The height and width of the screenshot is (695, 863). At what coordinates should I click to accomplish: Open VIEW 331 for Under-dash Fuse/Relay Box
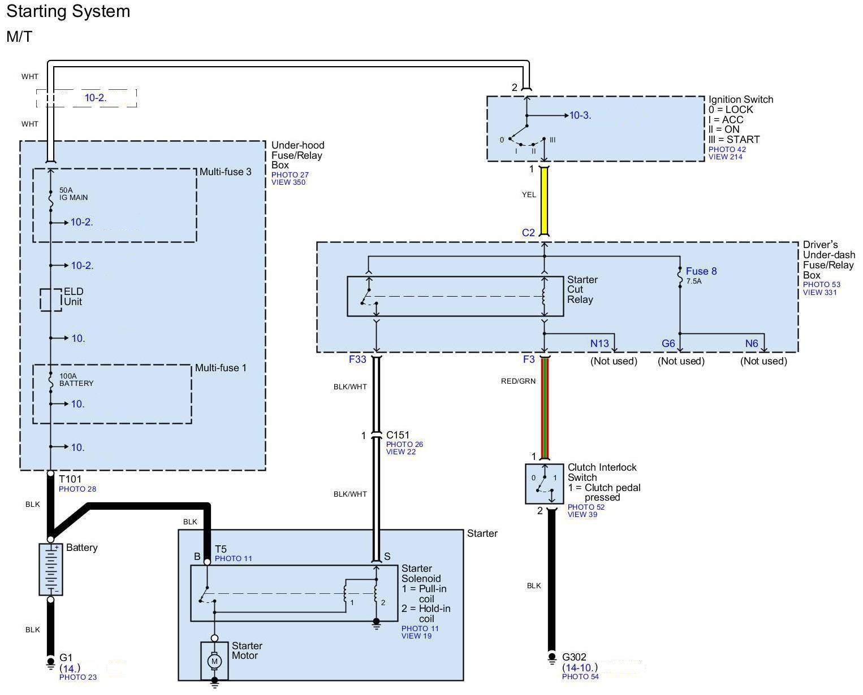(x=819, y=292)
